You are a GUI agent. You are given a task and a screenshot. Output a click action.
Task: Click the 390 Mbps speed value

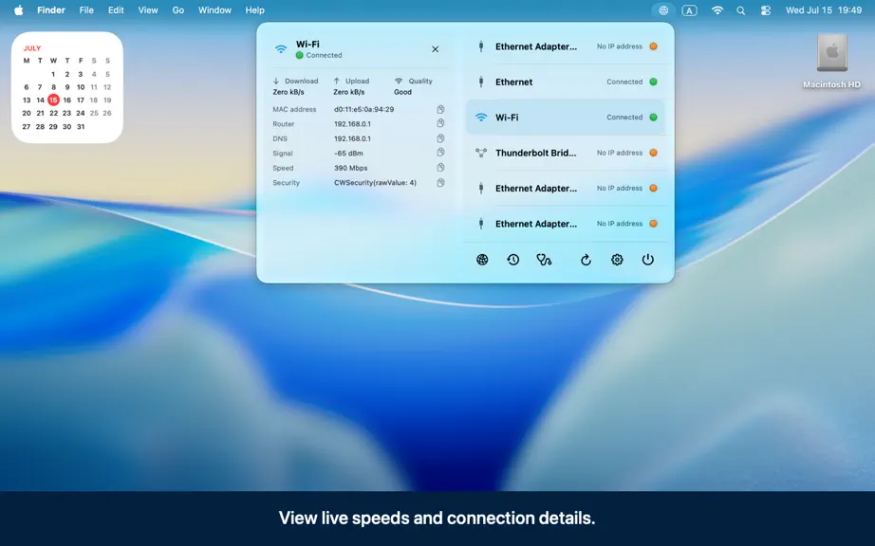pos(350,168)
